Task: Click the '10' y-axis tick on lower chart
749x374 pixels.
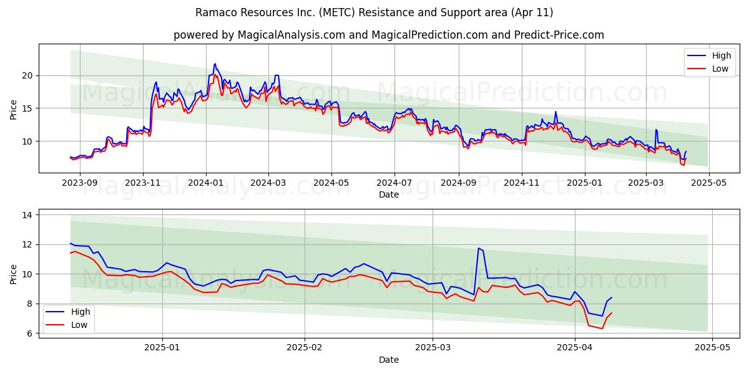Action: 28,274
